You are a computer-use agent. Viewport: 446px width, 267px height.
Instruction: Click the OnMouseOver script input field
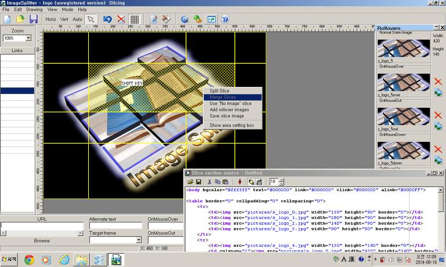165,226
